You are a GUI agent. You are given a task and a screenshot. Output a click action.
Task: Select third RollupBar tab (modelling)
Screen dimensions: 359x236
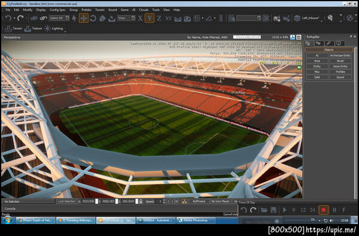point(329,43)
